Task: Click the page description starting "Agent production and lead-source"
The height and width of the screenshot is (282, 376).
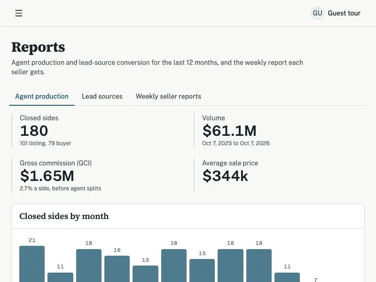Action: pos(157,67)
